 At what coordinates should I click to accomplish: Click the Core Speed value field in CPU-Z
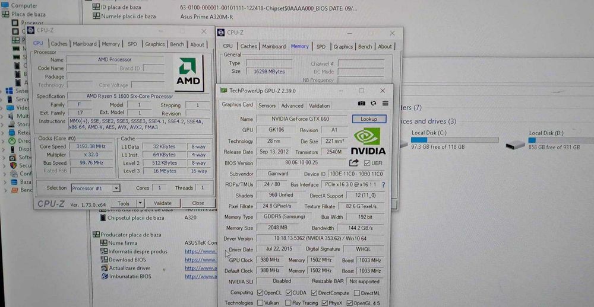(91, 146)
